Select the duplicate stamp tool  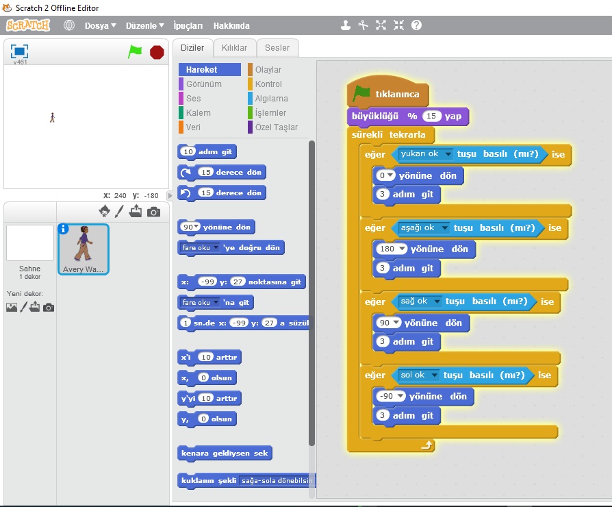point(346,25)
